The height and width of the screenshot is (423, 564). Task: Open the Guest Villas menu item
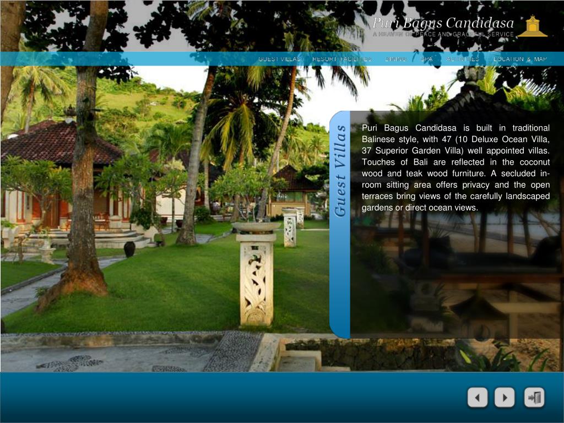[x=279, y=59]
